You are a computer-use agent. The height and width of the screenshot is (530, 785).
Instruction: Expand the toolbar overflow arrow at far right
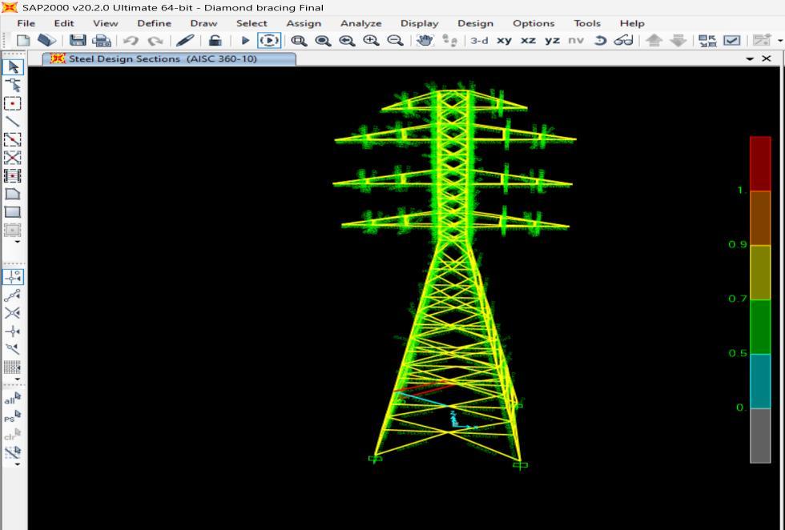(x=779, y=41)
